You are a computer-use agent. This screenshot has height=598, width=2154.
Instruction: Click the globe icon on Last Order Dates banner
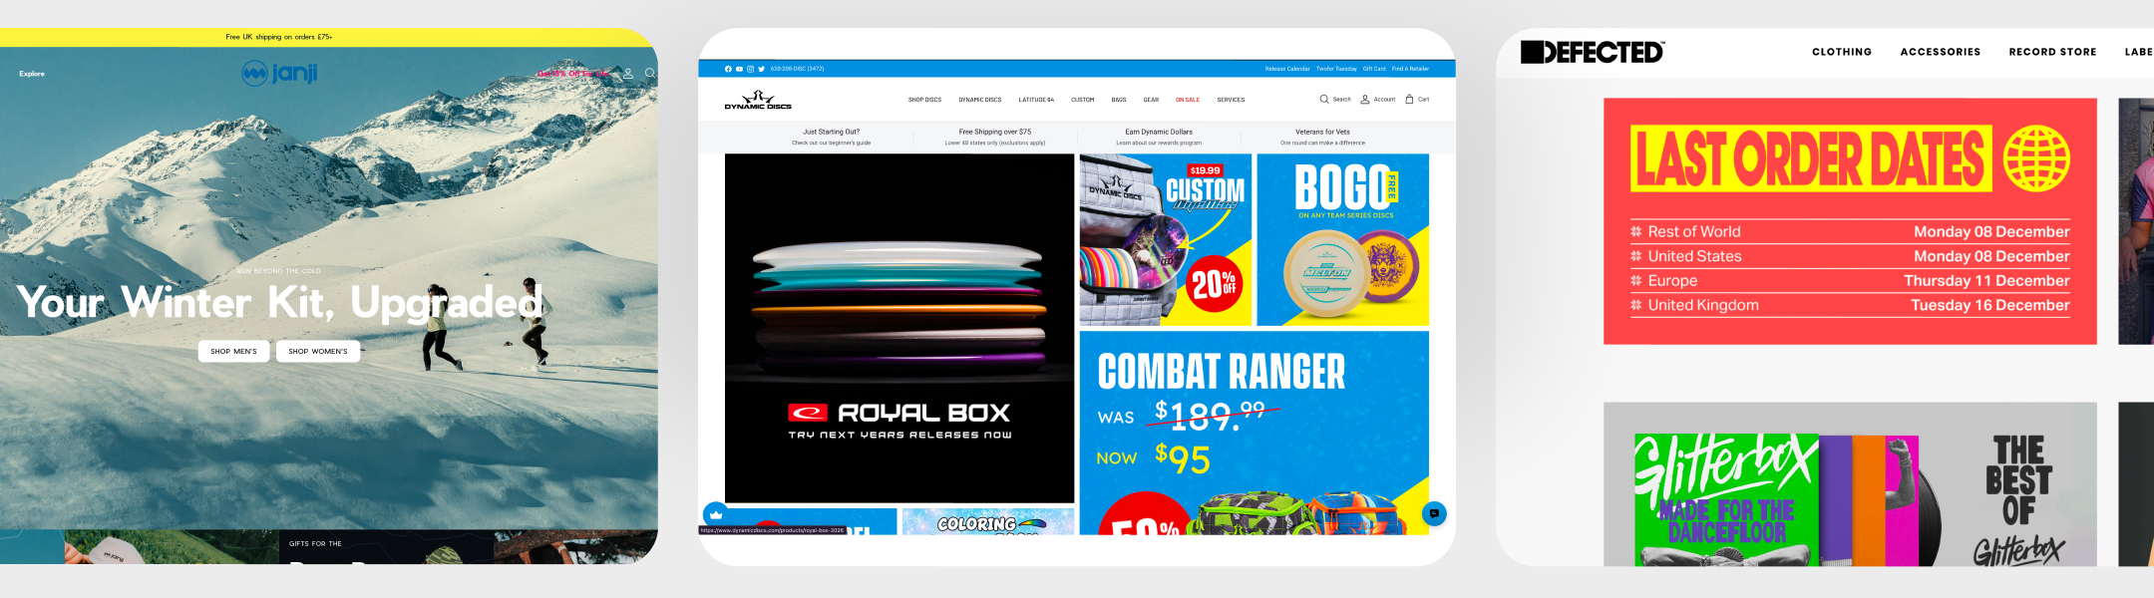pos(2037,158)
